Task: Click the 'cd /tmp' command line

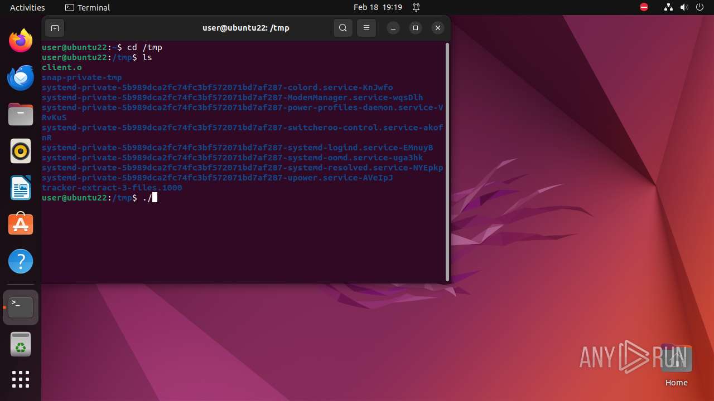Action: pos(102,47)
